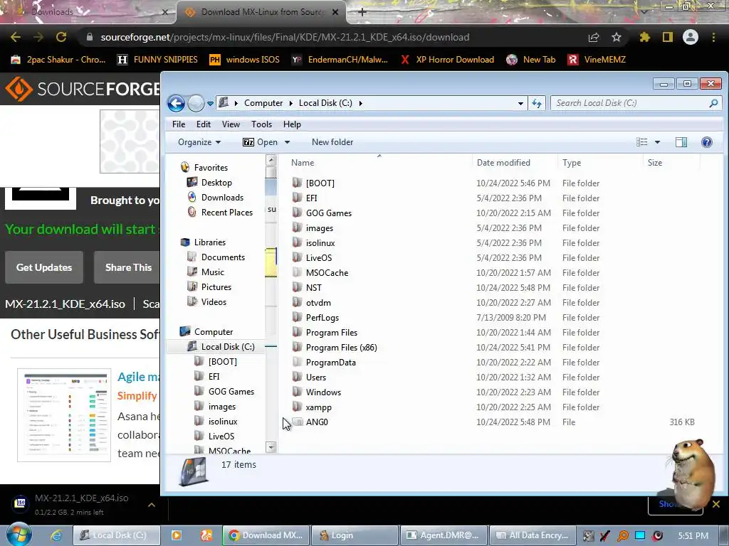Open the Organize dropdown
Viewport: 729px width, 546px height.
point(199,142)
